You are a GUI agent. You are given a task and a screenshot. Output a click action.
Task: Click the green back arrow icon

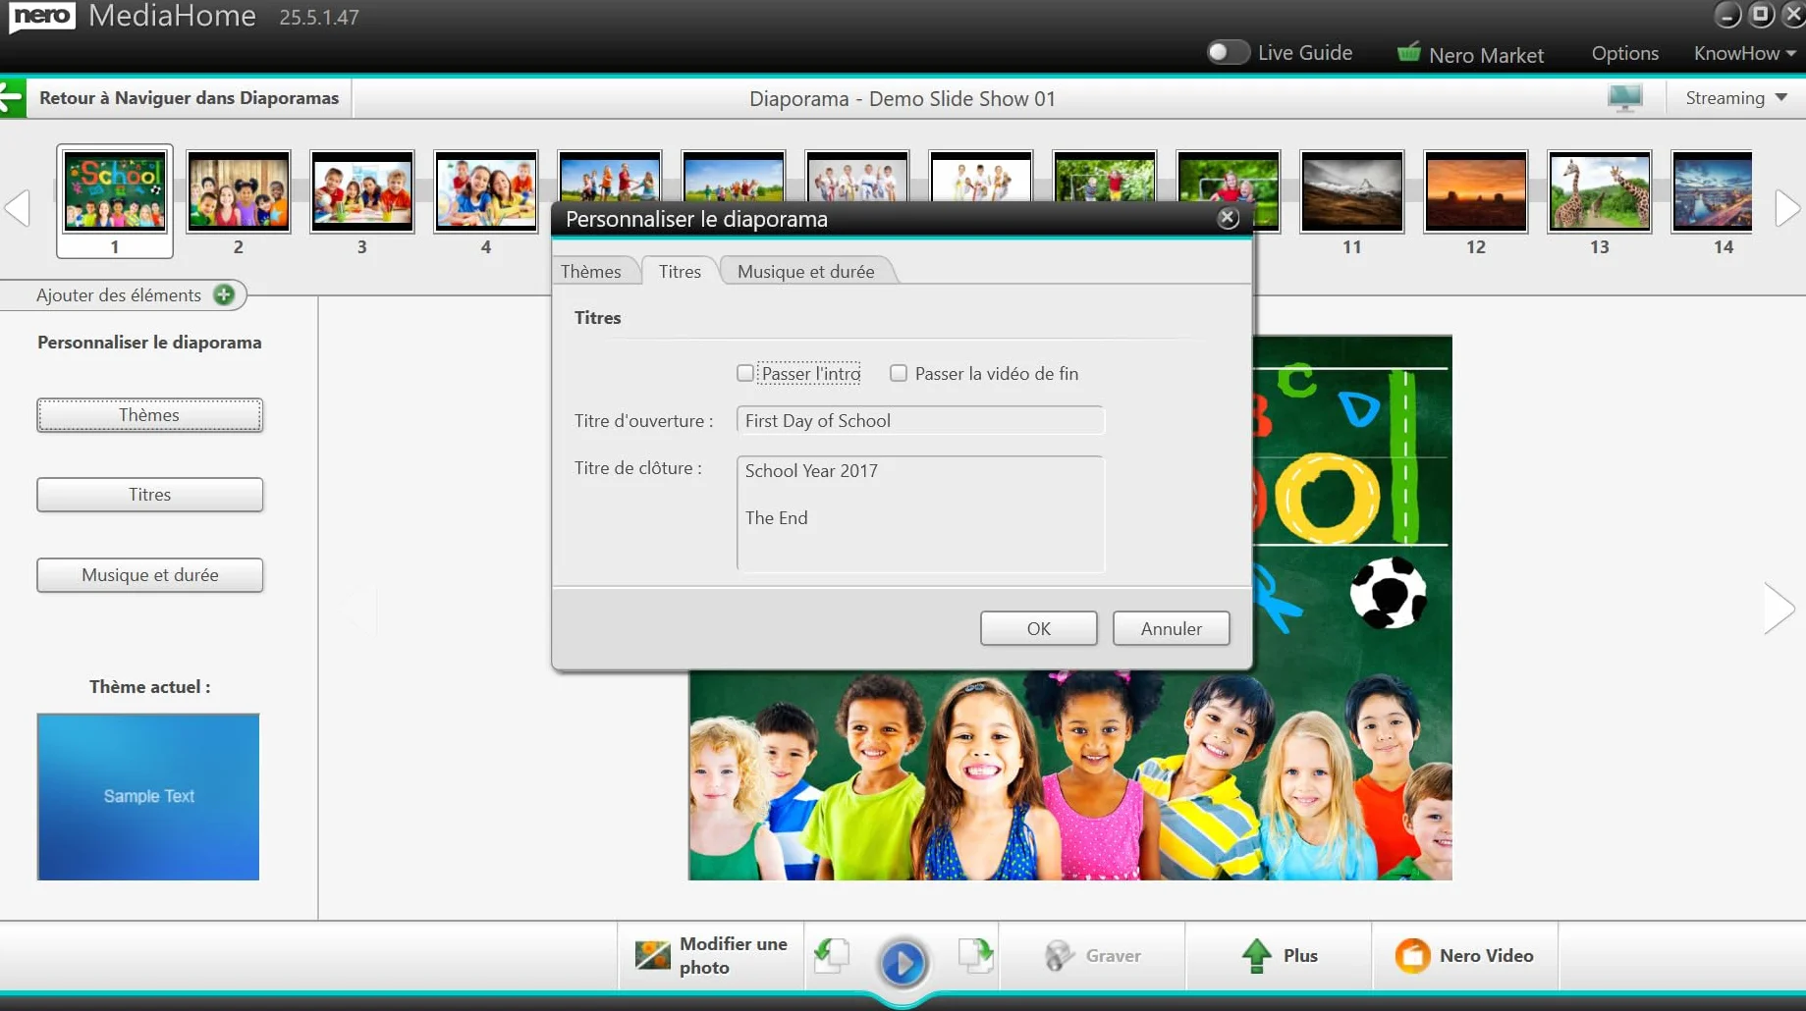12,98
